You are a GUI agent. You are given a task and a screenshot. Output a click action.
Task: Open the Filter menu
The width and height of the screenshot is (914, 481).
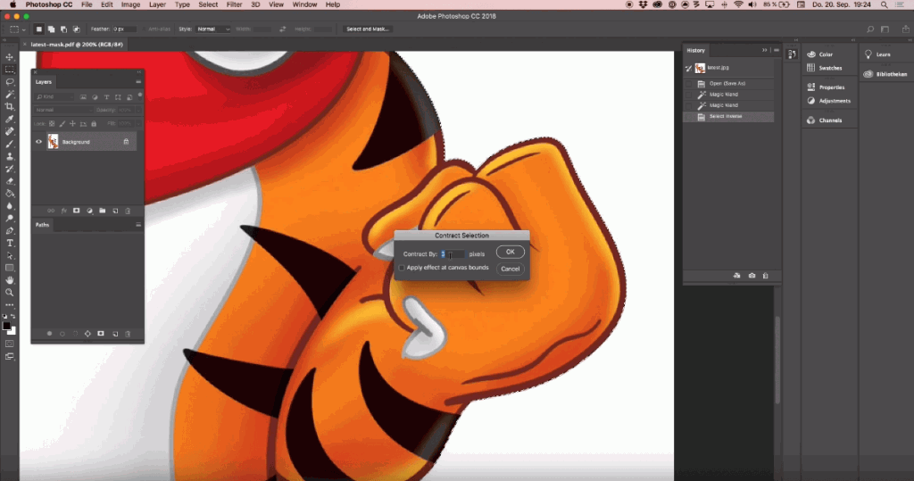(234, 4)
